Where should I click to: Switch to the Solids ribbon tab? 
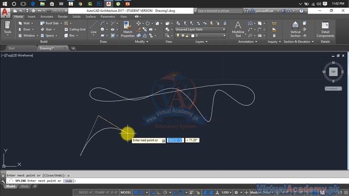coord(76,17)
